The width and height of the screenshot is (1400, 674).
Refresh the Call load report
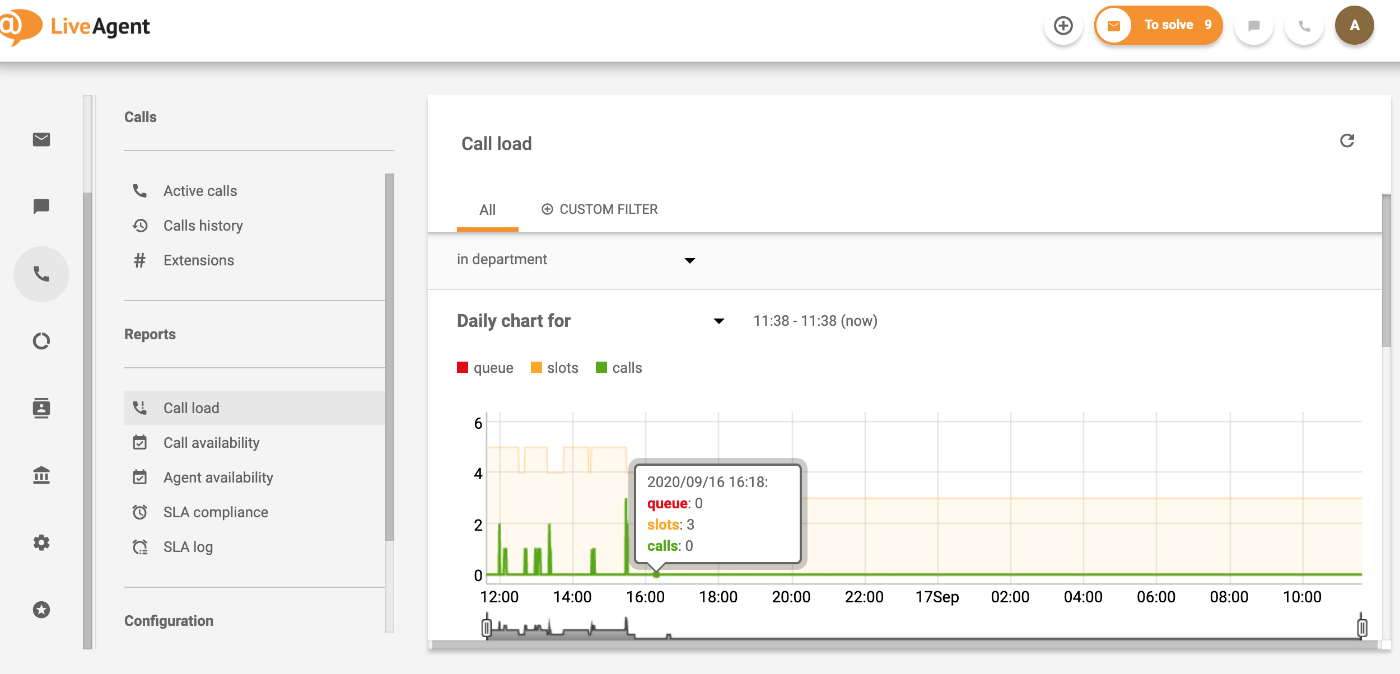pos(1347,141)
